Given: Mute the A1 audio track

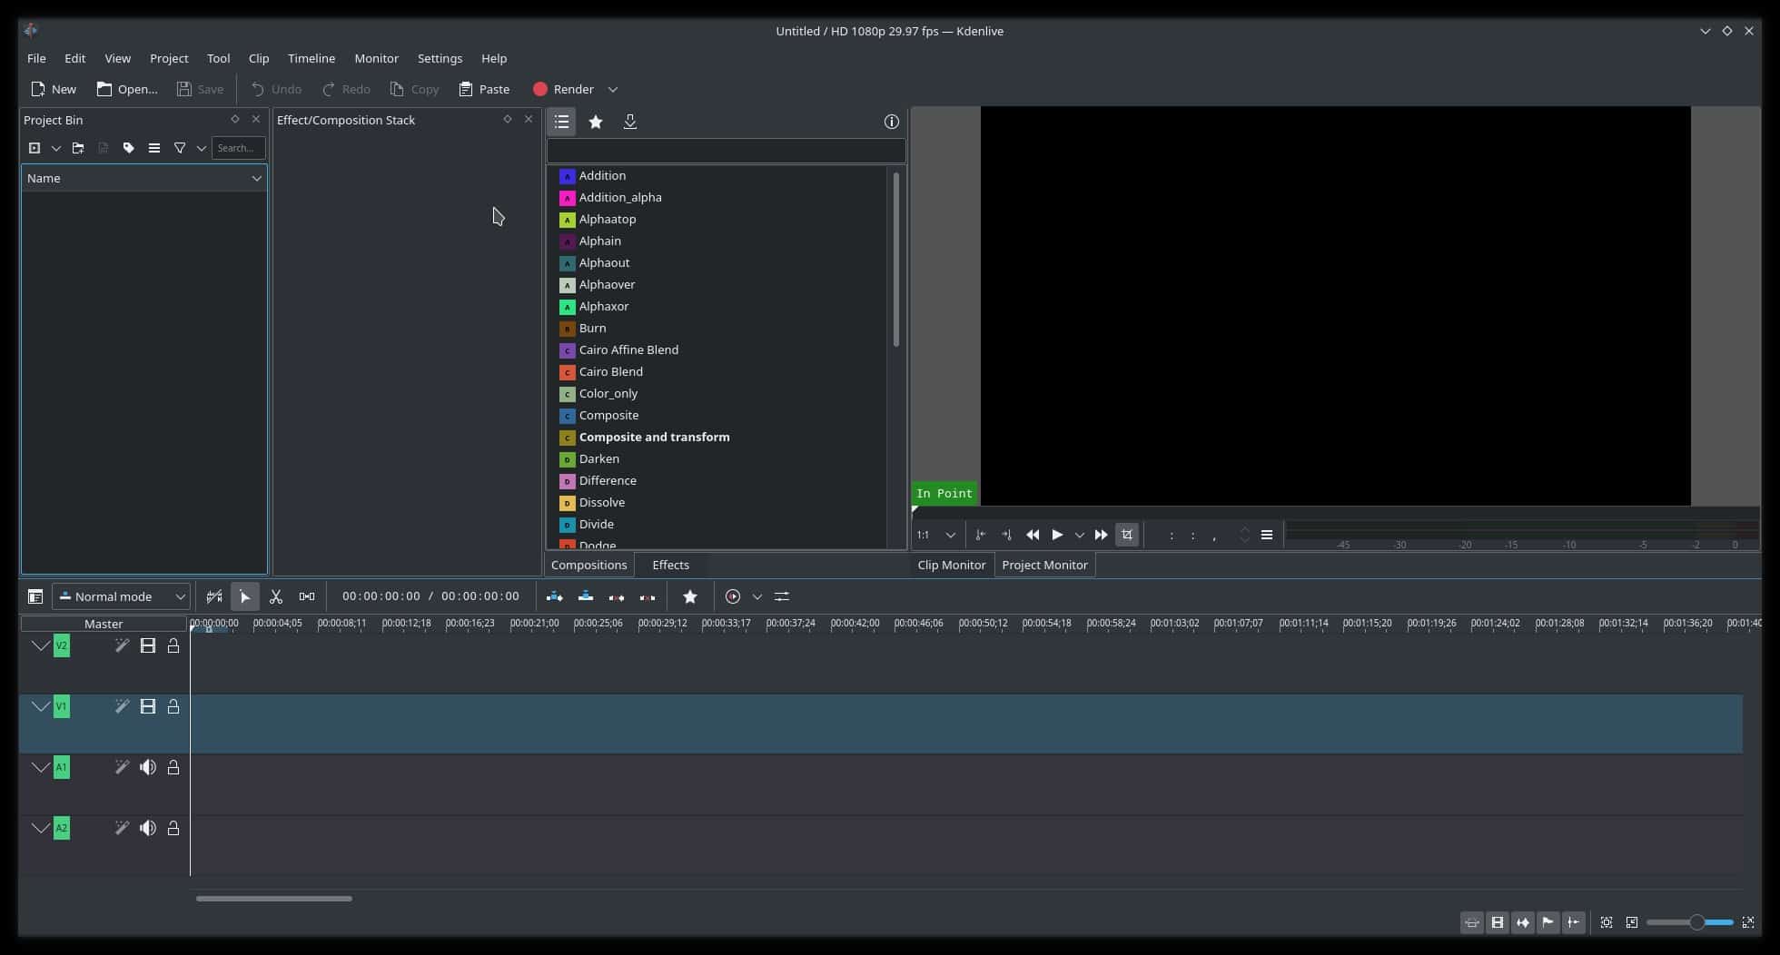Looking at the screenshot, I should (x=148, y=767).
